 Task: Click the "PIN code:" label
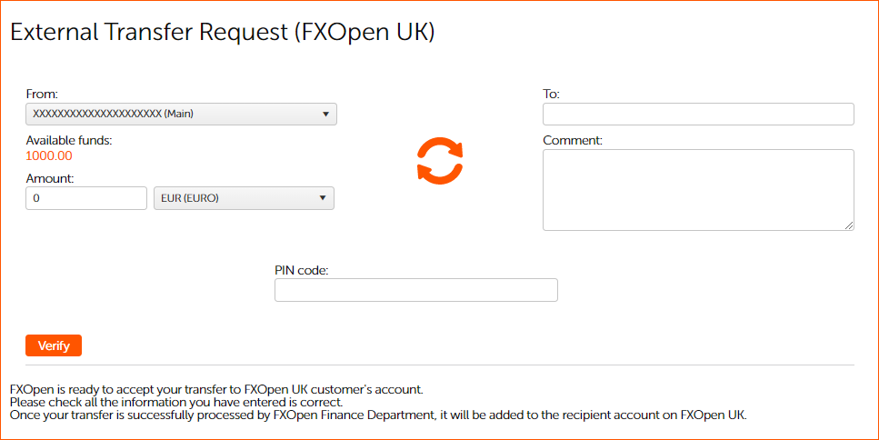301,270
